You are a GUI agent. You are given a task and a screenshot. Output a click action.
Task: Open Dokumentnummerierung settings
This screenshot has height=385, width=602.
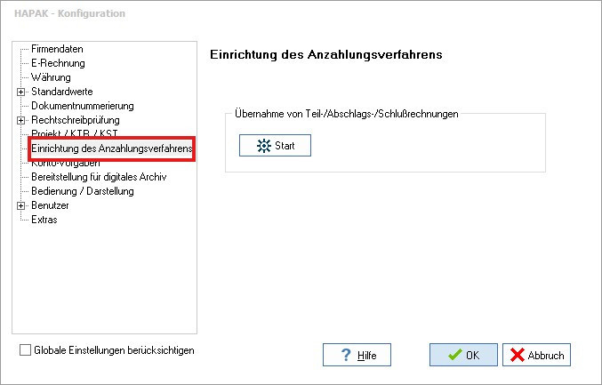pyautogui.click(x=83, y=106)
